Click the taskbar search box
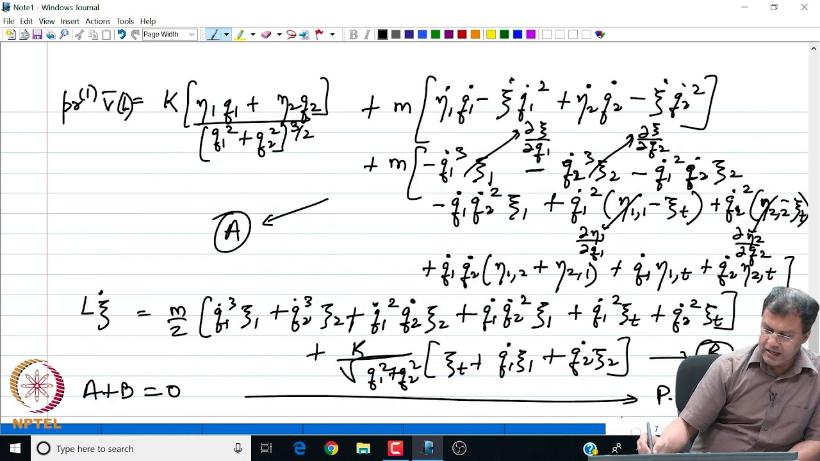The height and width of the screenshot is (461, 820). point(141,448)
